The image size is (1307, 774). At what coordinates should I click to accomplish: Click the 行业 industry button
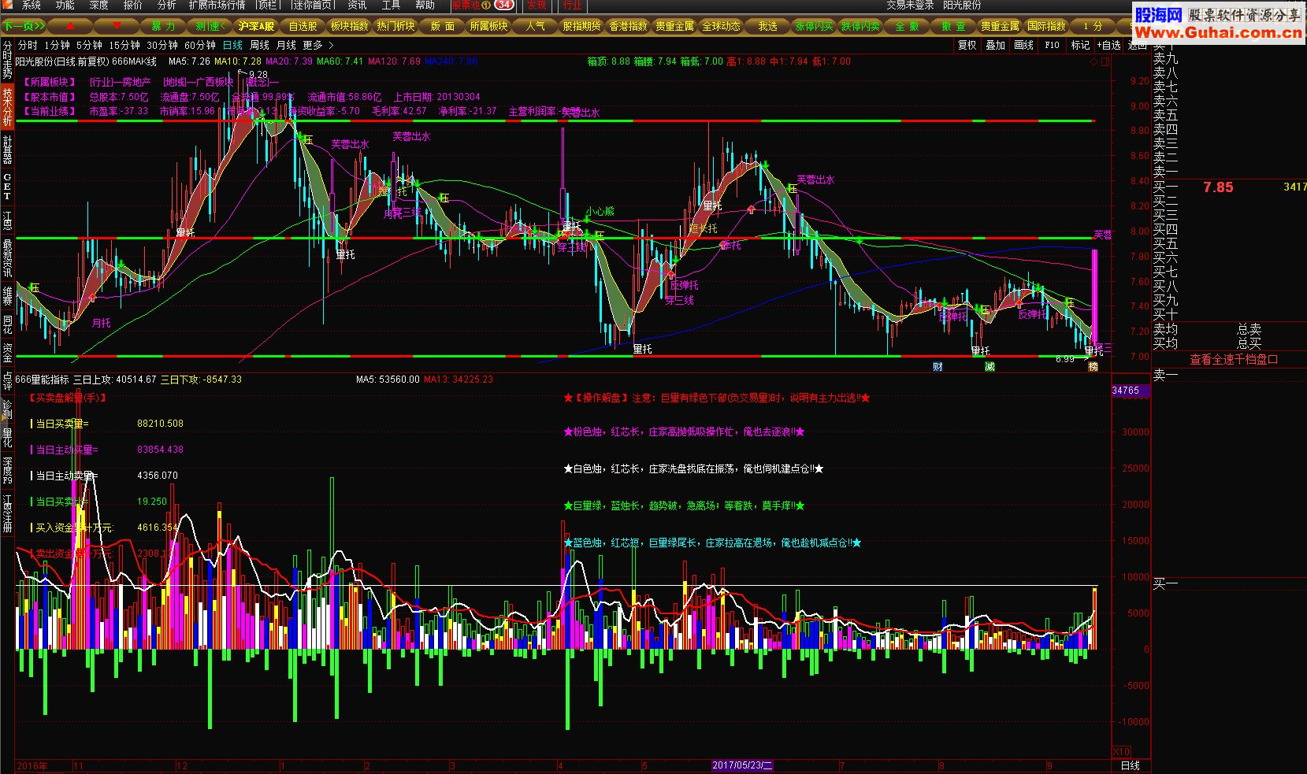(573, 5)
